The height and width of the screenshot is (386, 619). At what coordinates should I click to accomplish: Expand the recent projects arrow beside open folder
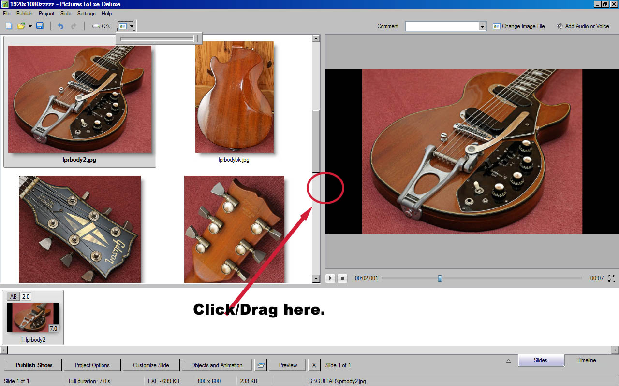pos(30,26)
